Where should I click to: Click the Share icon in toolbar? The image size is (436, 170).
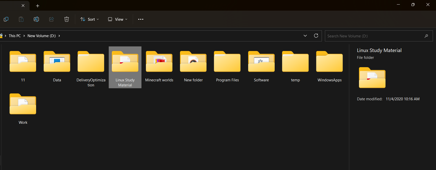tap(52, 19)
